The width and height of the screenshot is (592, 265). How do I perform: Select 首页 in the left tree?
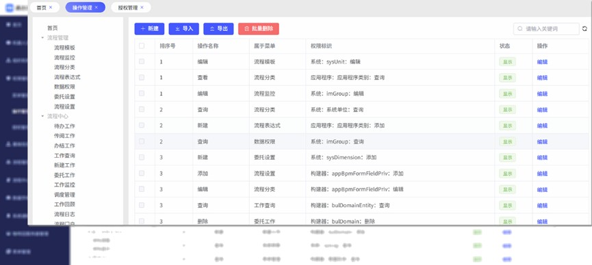point(53,28)
